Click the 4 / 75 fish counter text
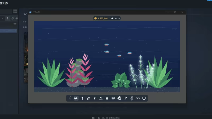Image resolution: width=212 pixels, height=119 pixels. click(117, 18)
